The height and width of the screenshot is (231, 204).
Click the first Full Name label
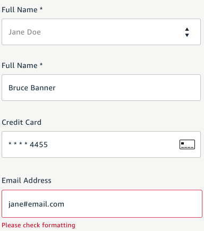click(22, 10)
